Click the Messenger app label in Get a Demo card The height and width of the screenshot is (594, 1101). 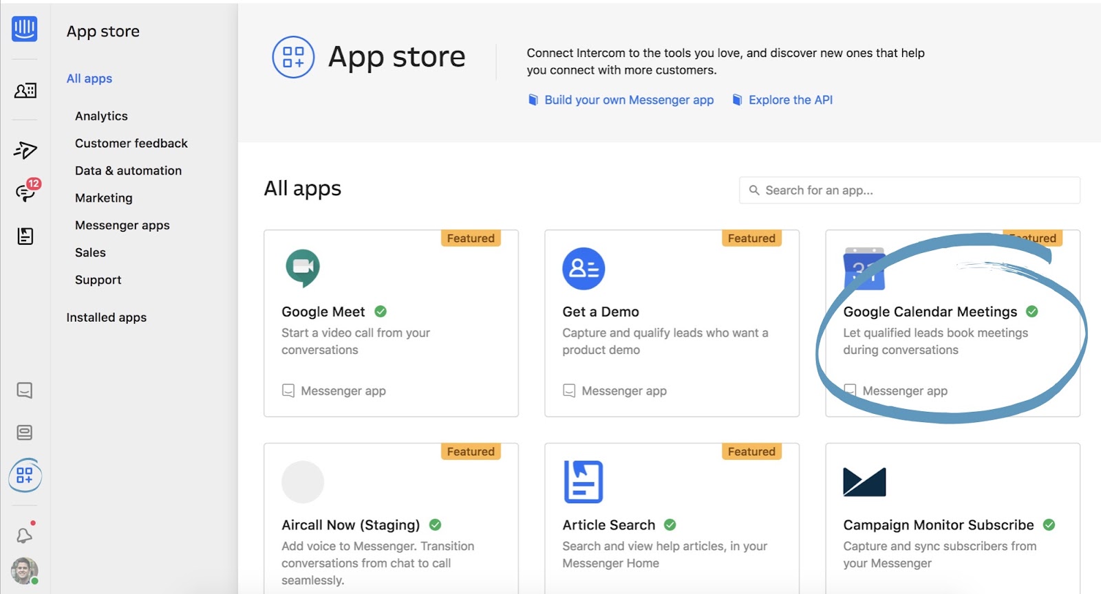point(624,390)
